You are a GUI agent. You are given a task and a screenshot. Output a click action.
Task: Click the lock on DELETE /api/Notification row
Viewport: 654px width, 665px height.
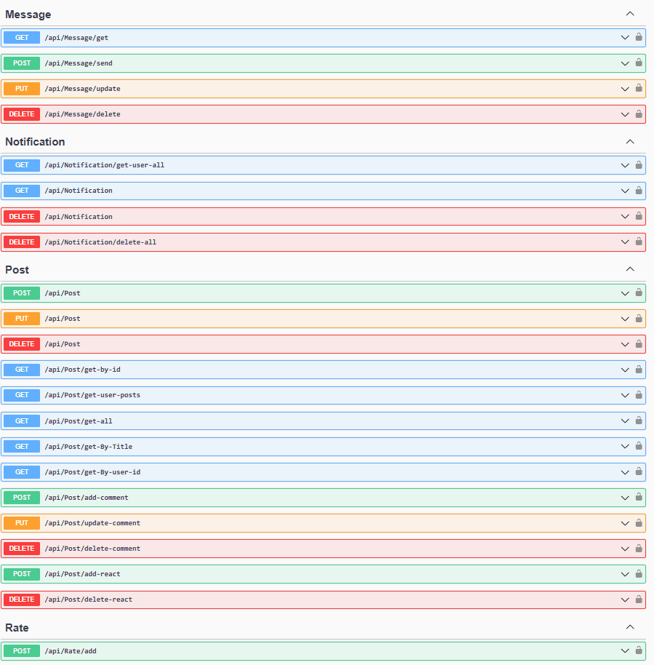click(x=638, y=216)
